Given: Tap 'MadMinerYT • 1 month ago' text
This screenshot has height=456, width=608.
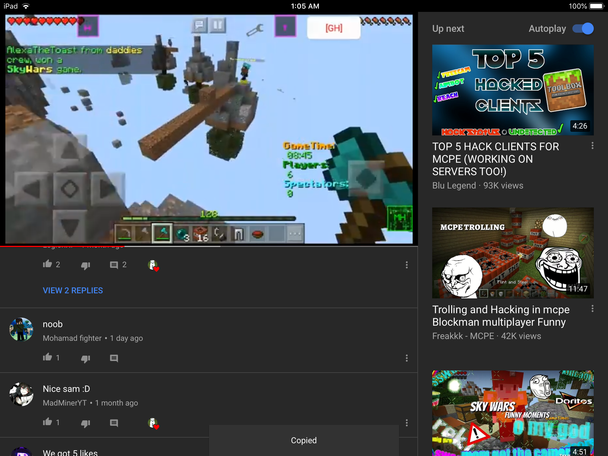Looking at the screenshot, I should [x=90, y=403].
